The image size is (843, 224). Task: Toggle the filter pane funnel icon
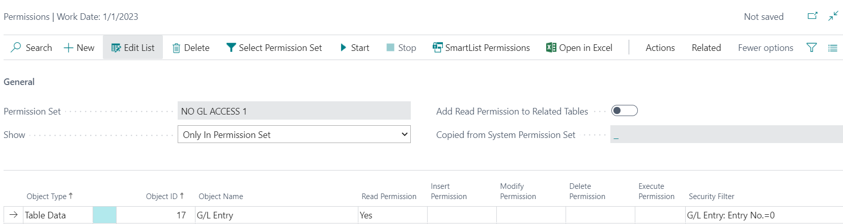click(811, 47)
